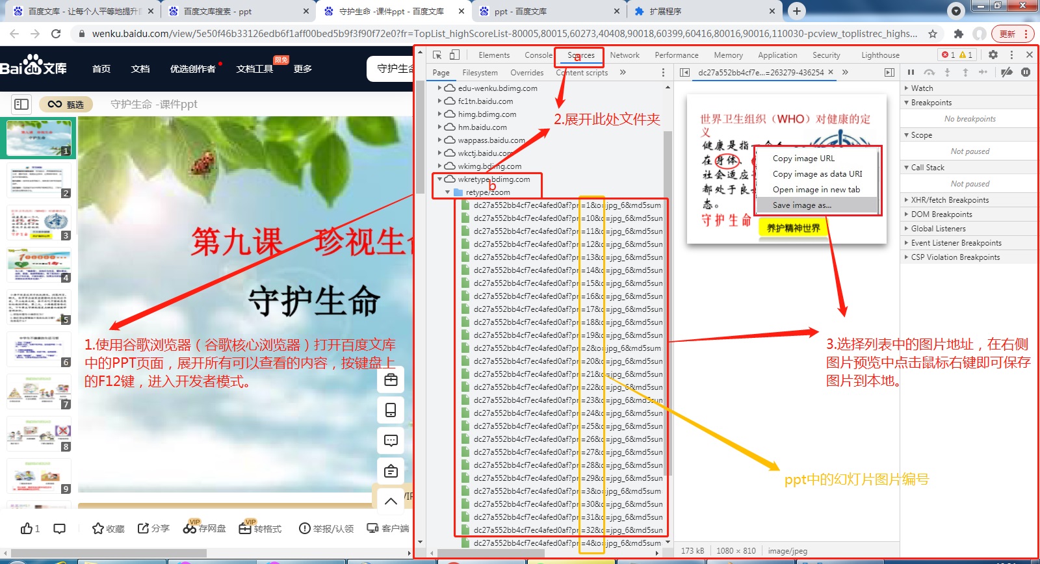This screenshot has height=564, width=1040.
Task: Click the mobile phone floating icon
Action: [391, 410]
